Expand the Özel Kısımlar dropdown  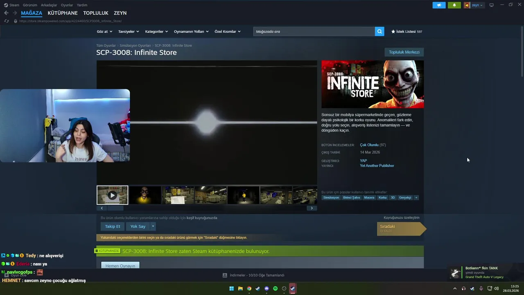coord(228,32)
